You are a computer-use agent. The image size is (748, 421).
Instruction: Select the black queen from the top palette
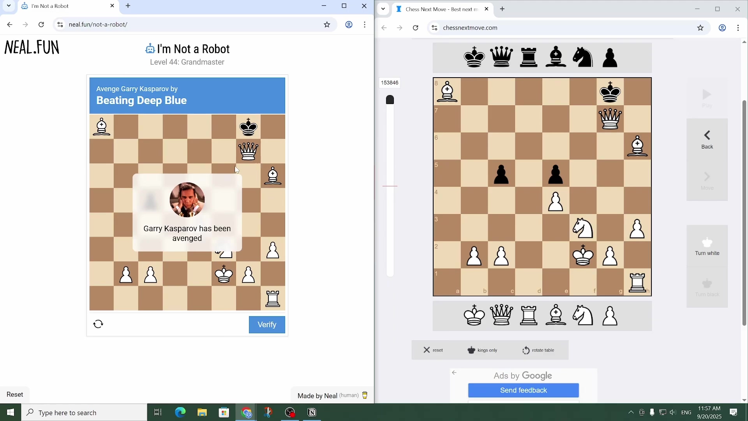click(502, 58)
